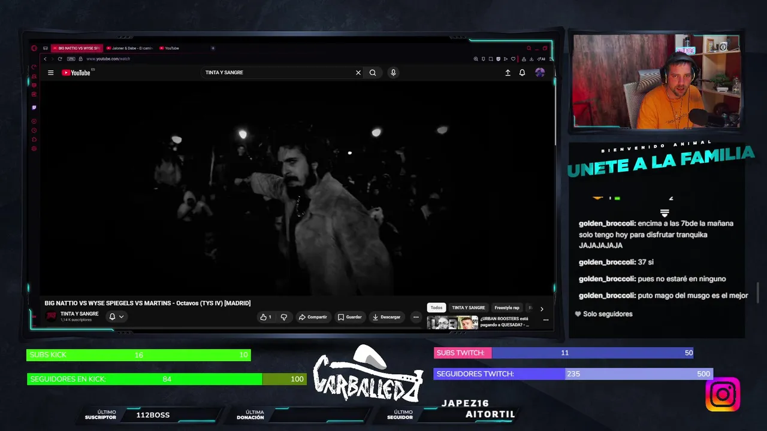Open YouTube notifications bell in the header
767x431 pixels.
coord(522,72)
